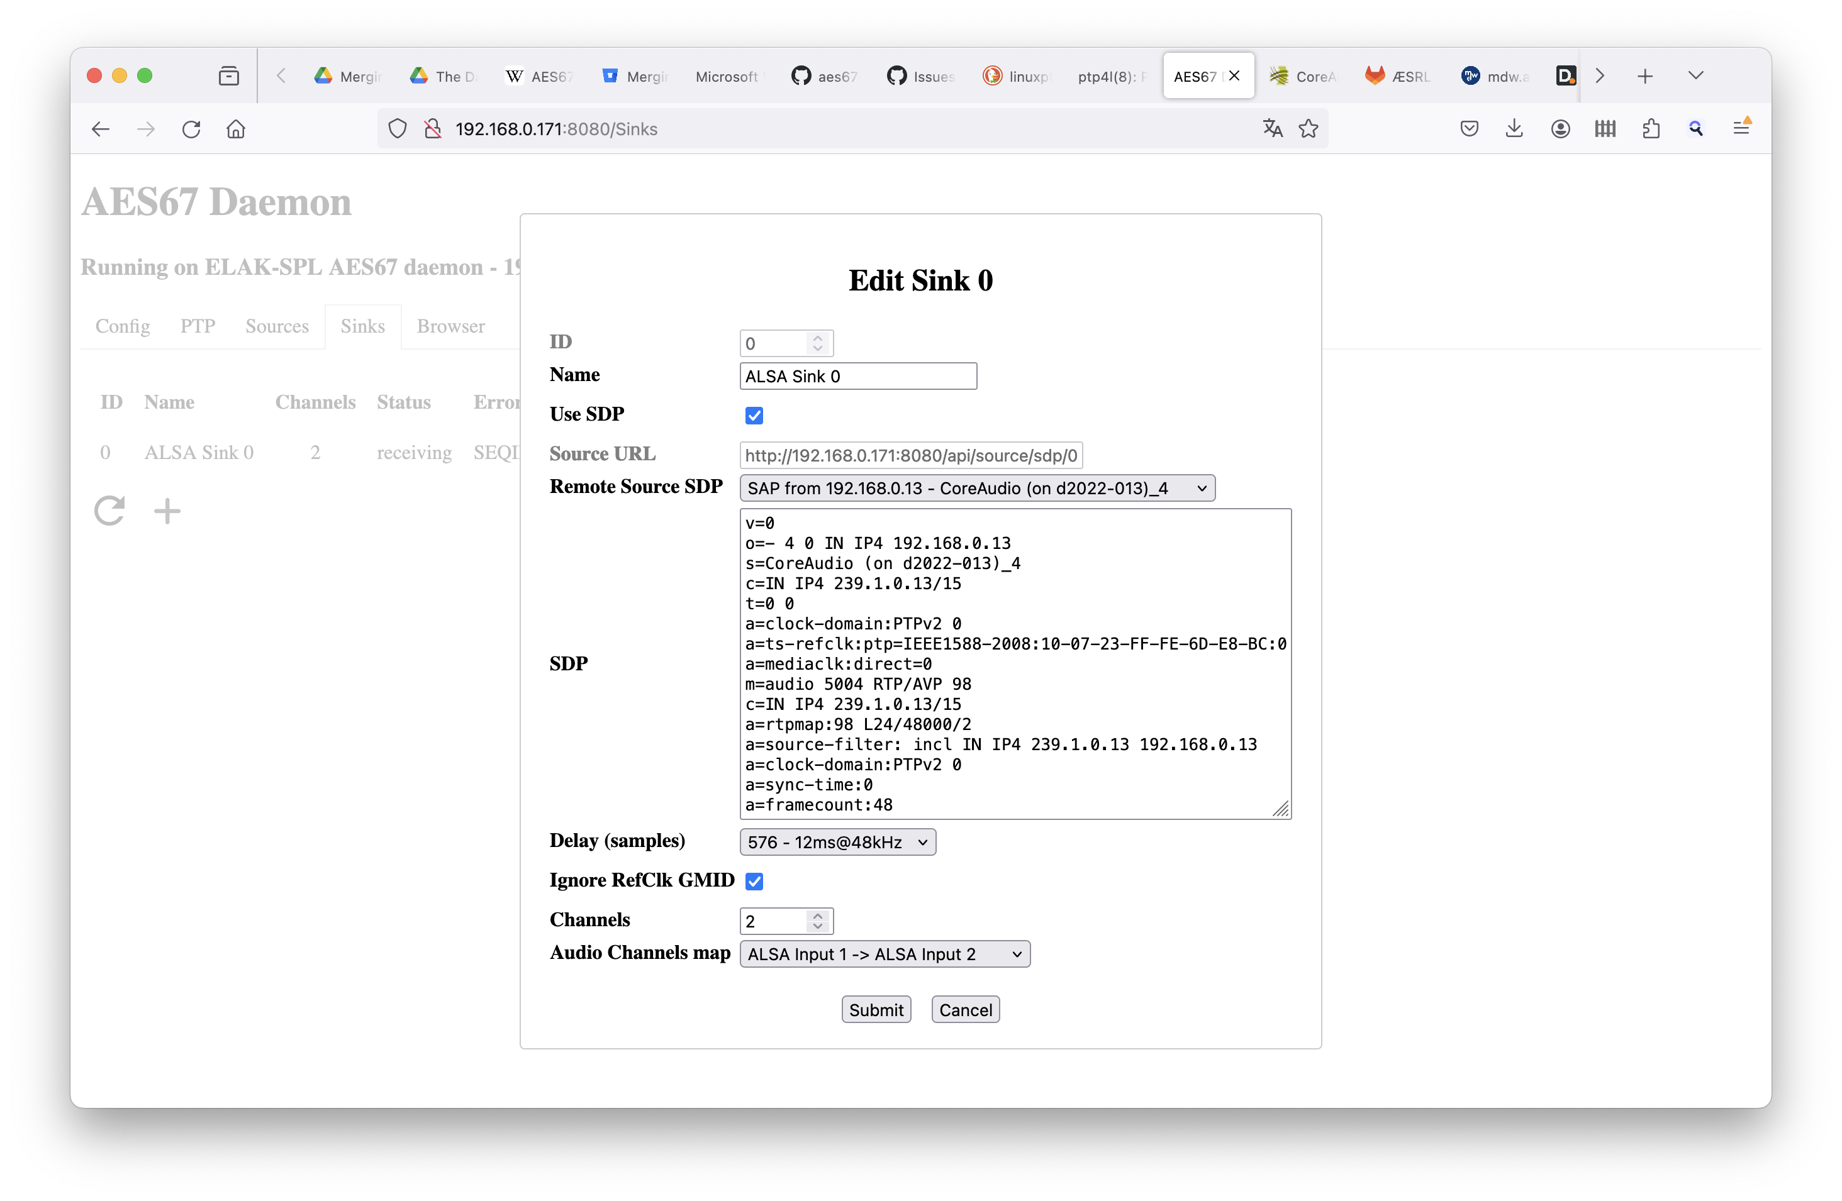Cancel editing Sink 0
1842x1201 pixels.
(x=964, y=1009)
